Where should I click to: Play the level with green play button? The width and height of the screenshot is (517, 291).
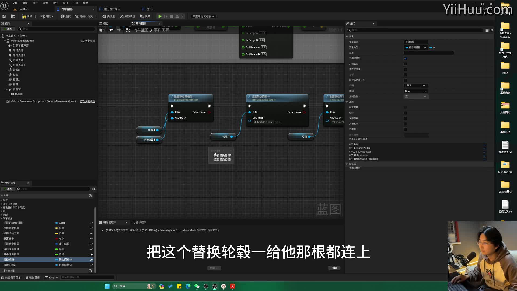[x=160, y=16]
